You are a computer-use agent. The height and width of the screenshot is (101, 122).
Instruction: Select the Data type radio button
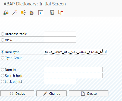tap(2, 52)
